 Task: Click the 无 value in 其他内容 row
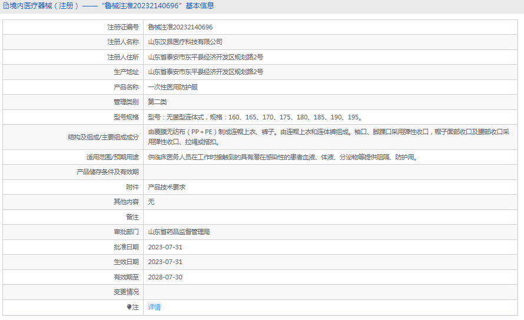click(151, 202)
